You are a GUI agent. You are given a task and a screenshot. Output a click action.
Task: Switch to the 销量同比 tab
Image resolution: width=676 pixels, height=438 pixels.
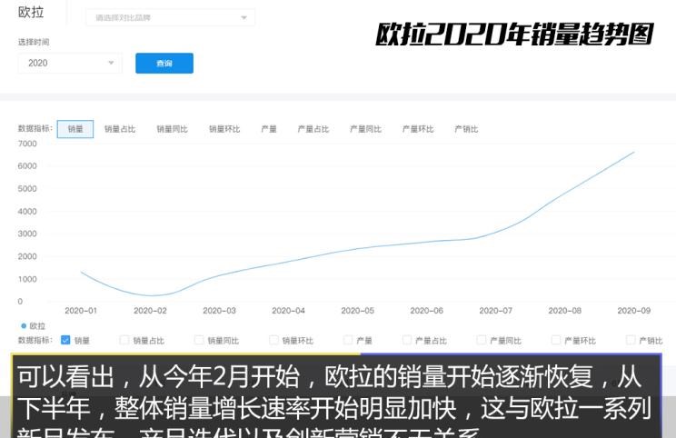tap(172, 129)
